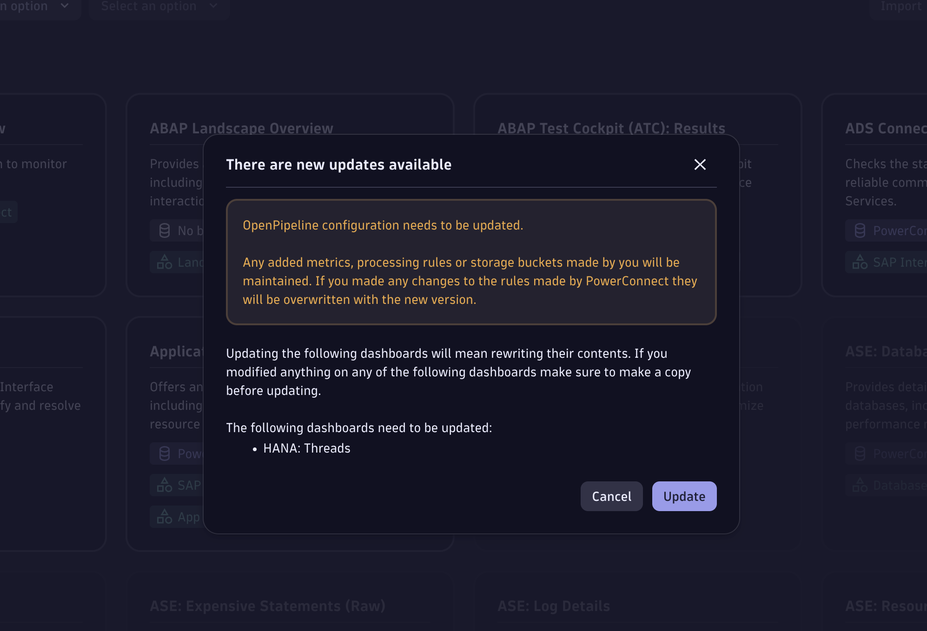Click the App tag icon on the Application card
Viewport: 927px width, 631px height.
165,516
